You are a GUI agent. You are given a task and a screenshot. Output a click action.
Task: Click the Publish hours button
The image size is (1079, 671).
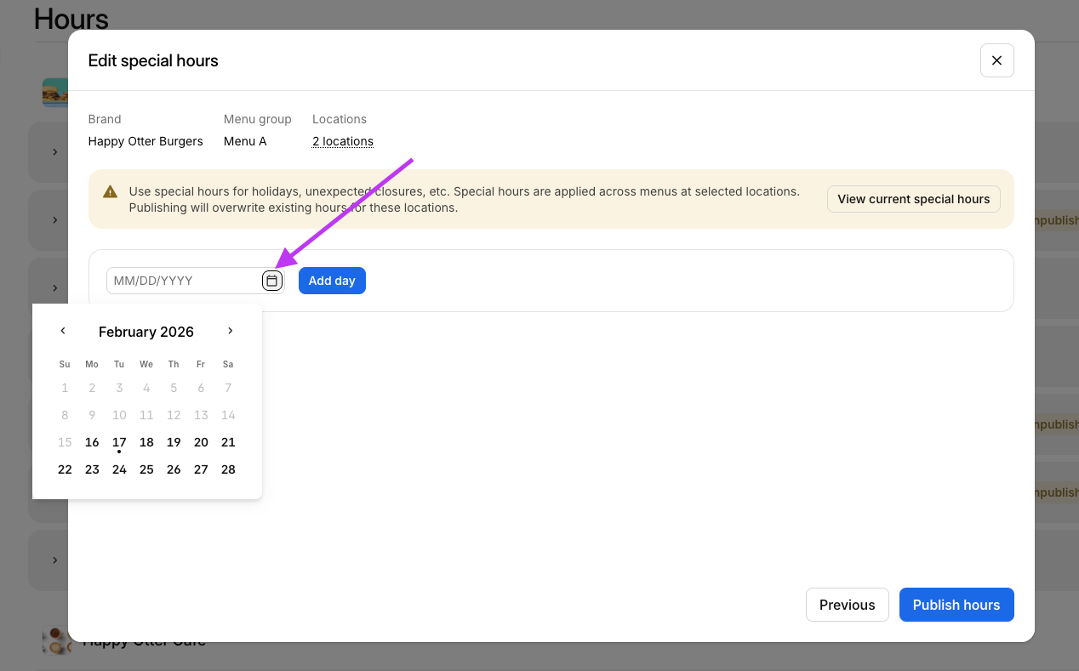[956, 605]
